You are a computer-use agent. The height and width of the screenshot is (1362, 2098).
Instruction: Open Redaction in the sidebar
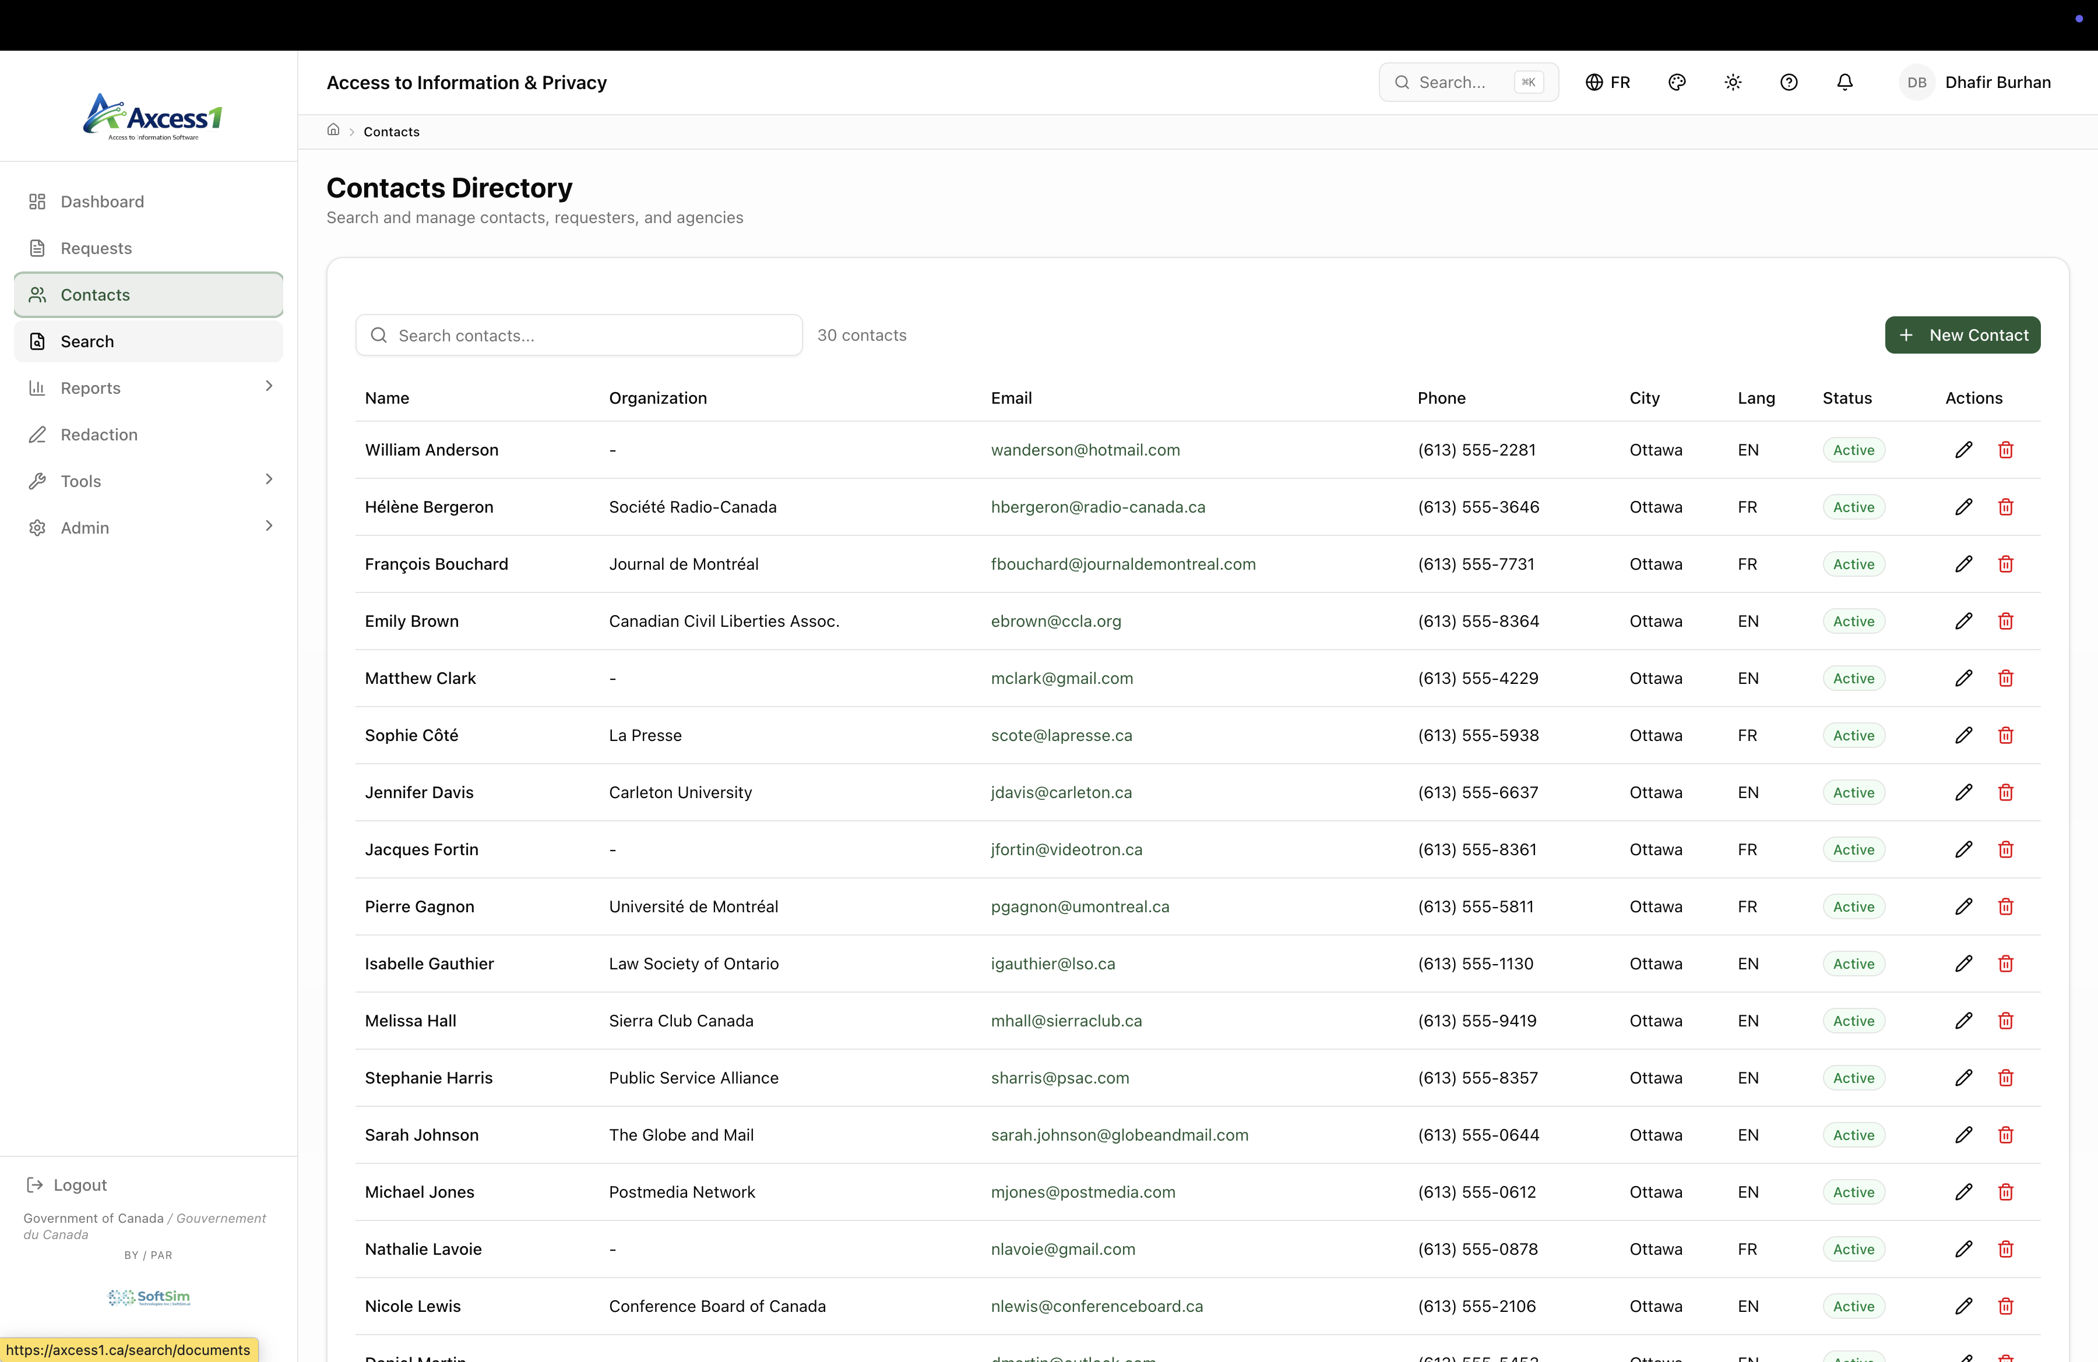pyautogui.click(x=98, y=435)
